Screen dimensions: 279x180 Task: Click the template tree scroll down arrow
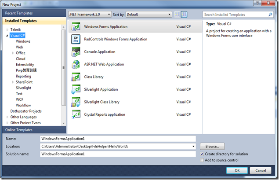tap(64, 123)
